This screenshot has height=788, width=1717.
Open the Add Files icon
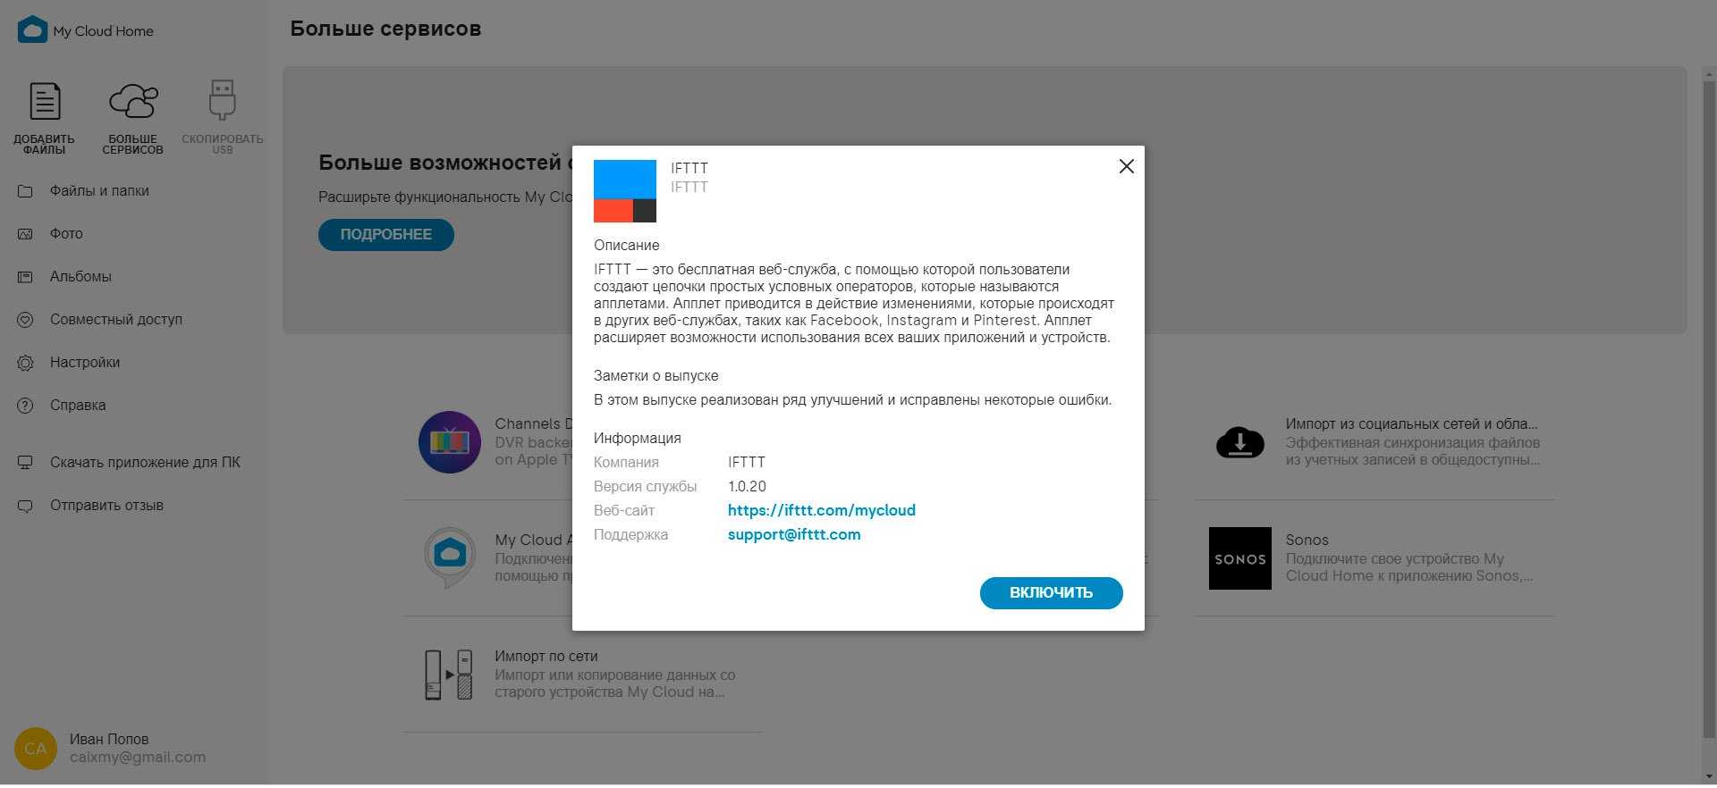[45, 102]
